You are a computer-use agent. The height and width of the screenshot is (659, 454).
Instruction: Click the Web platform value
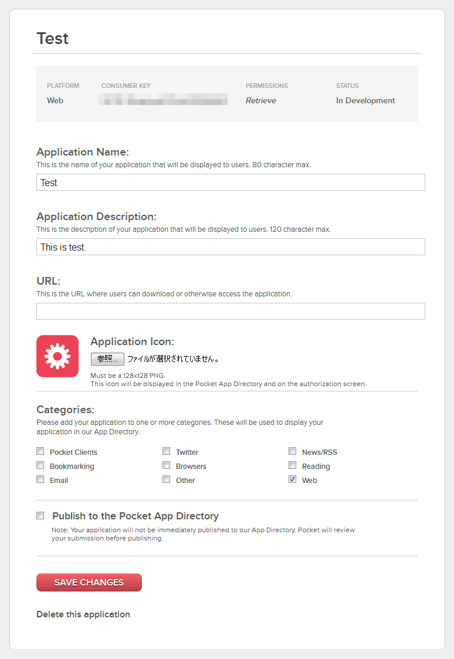pyautogui.click(x=55, y=100)
